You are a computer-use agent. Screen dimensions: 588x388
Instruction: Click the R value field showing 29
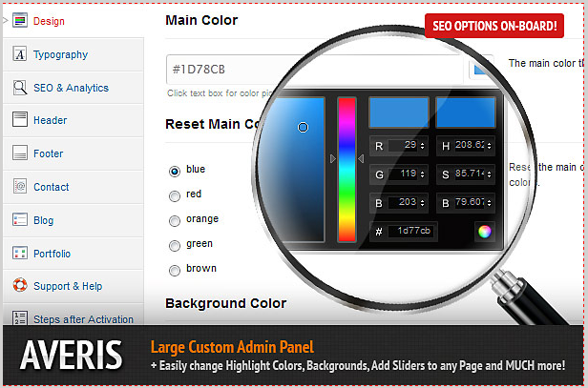tap(403, 145)
